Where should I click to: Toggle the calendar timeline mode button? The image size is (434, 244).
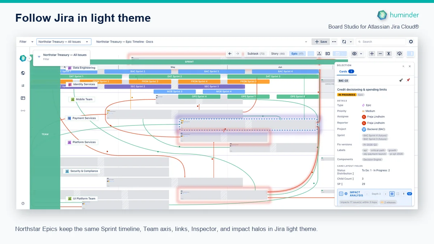pyautogui.click(x=340, y=53)
